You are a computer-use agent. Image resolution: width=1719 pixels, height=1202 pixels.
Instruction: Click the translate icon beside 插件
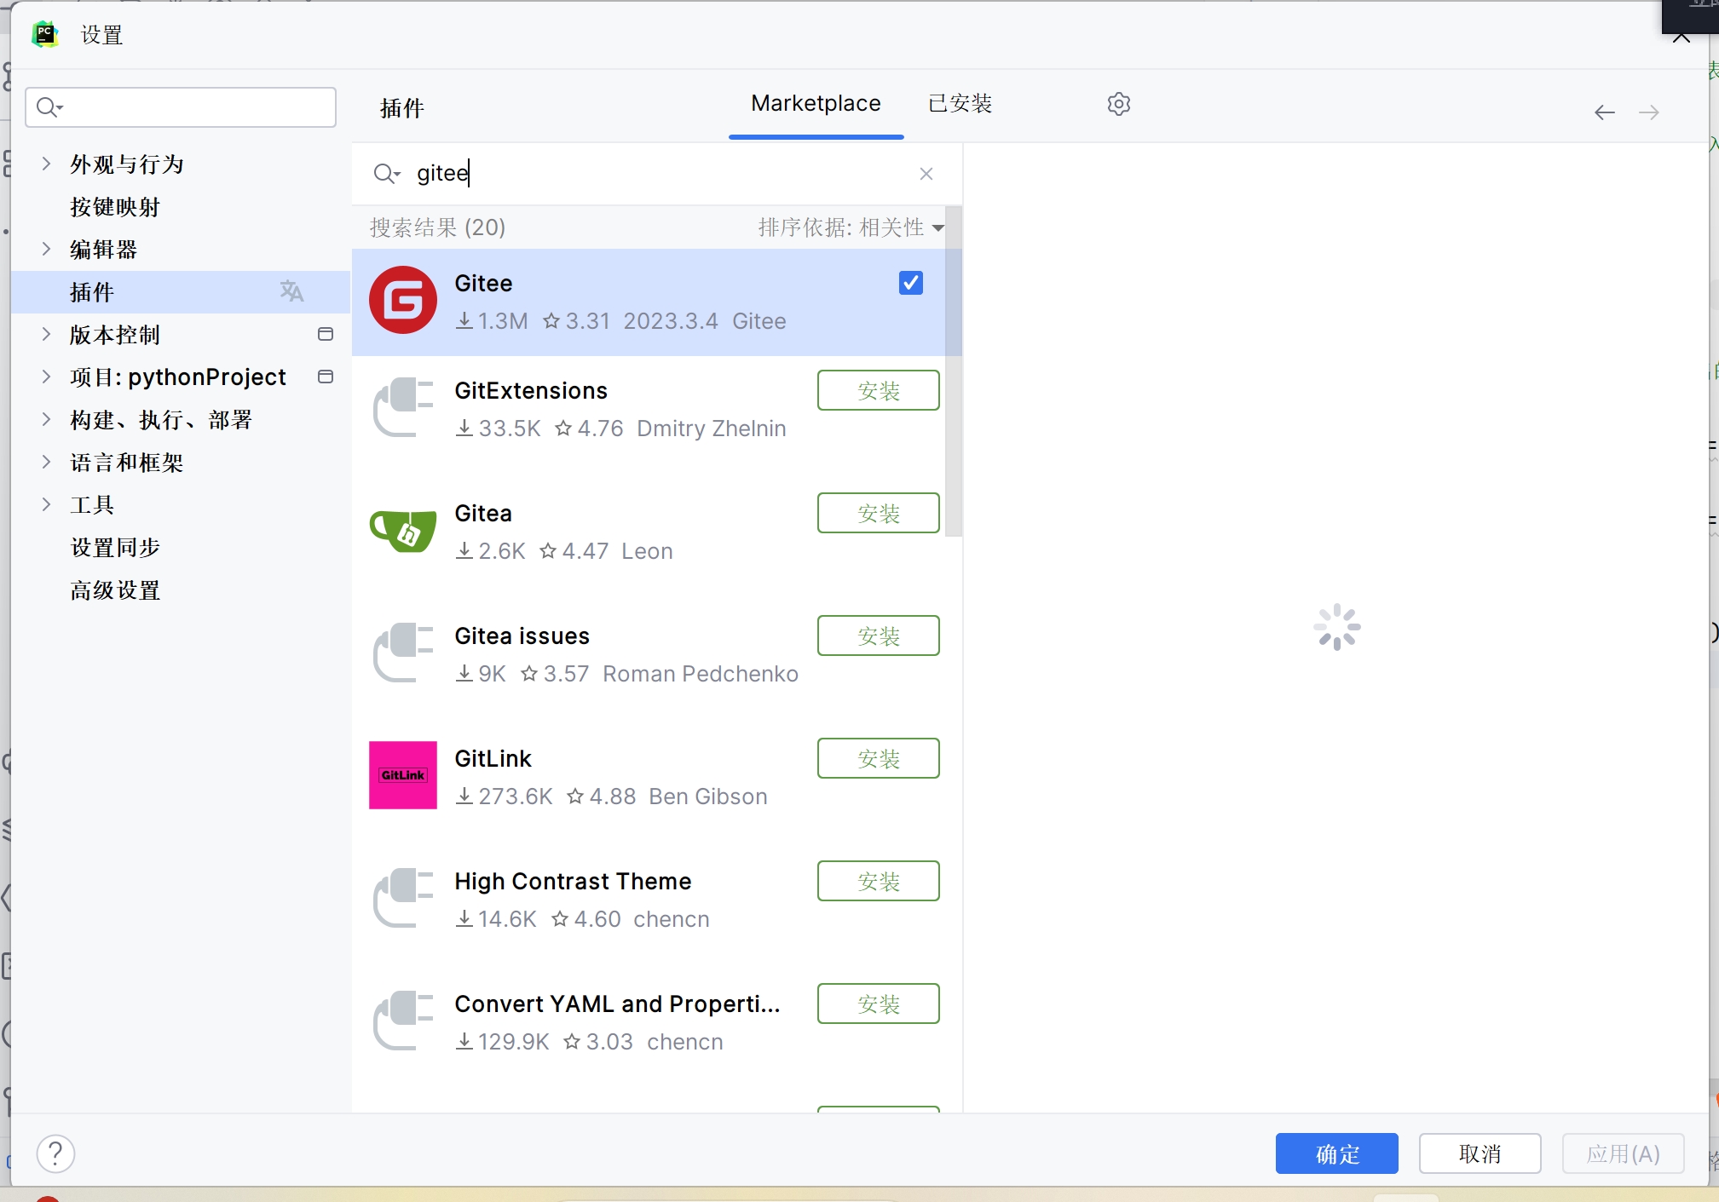click(291, 291)
